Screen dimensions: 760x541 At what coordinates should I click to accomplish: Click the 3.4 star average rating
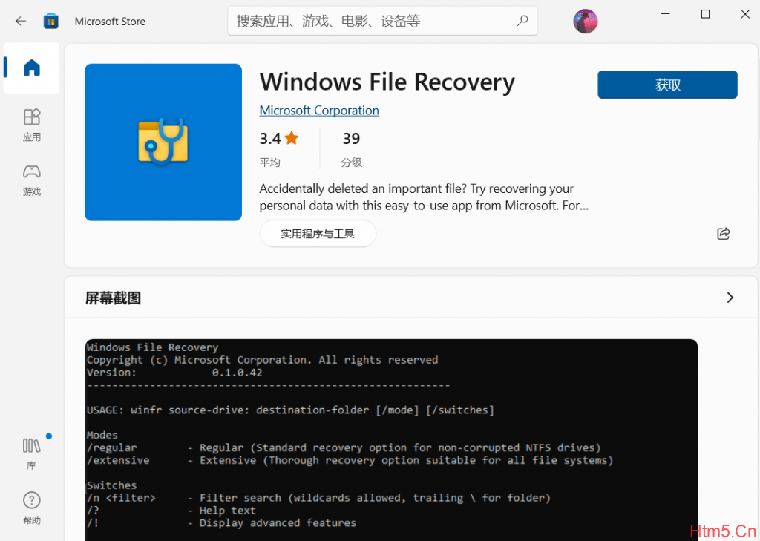pos(279,148)
